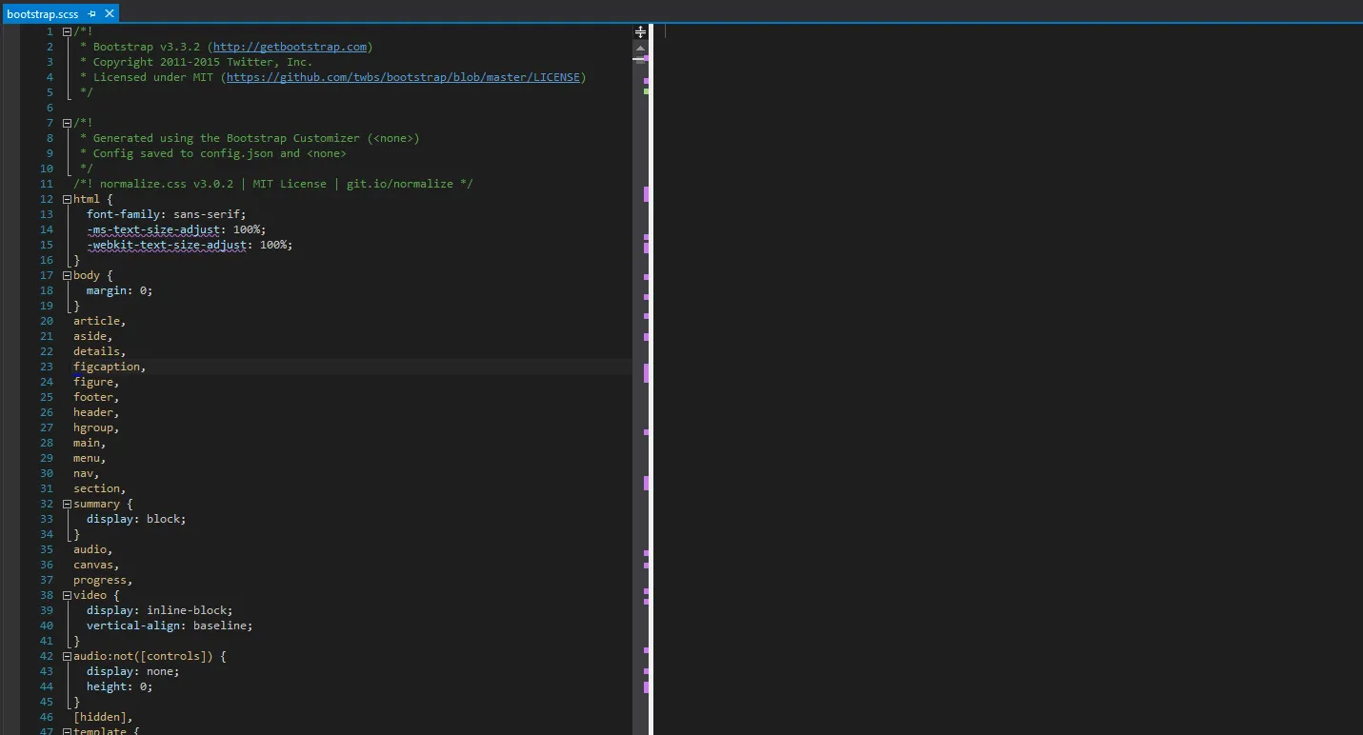The height and width of the screenshot is (735, 1363).
Task: Click the margin: 0 declaration
Action: [119, 290]
